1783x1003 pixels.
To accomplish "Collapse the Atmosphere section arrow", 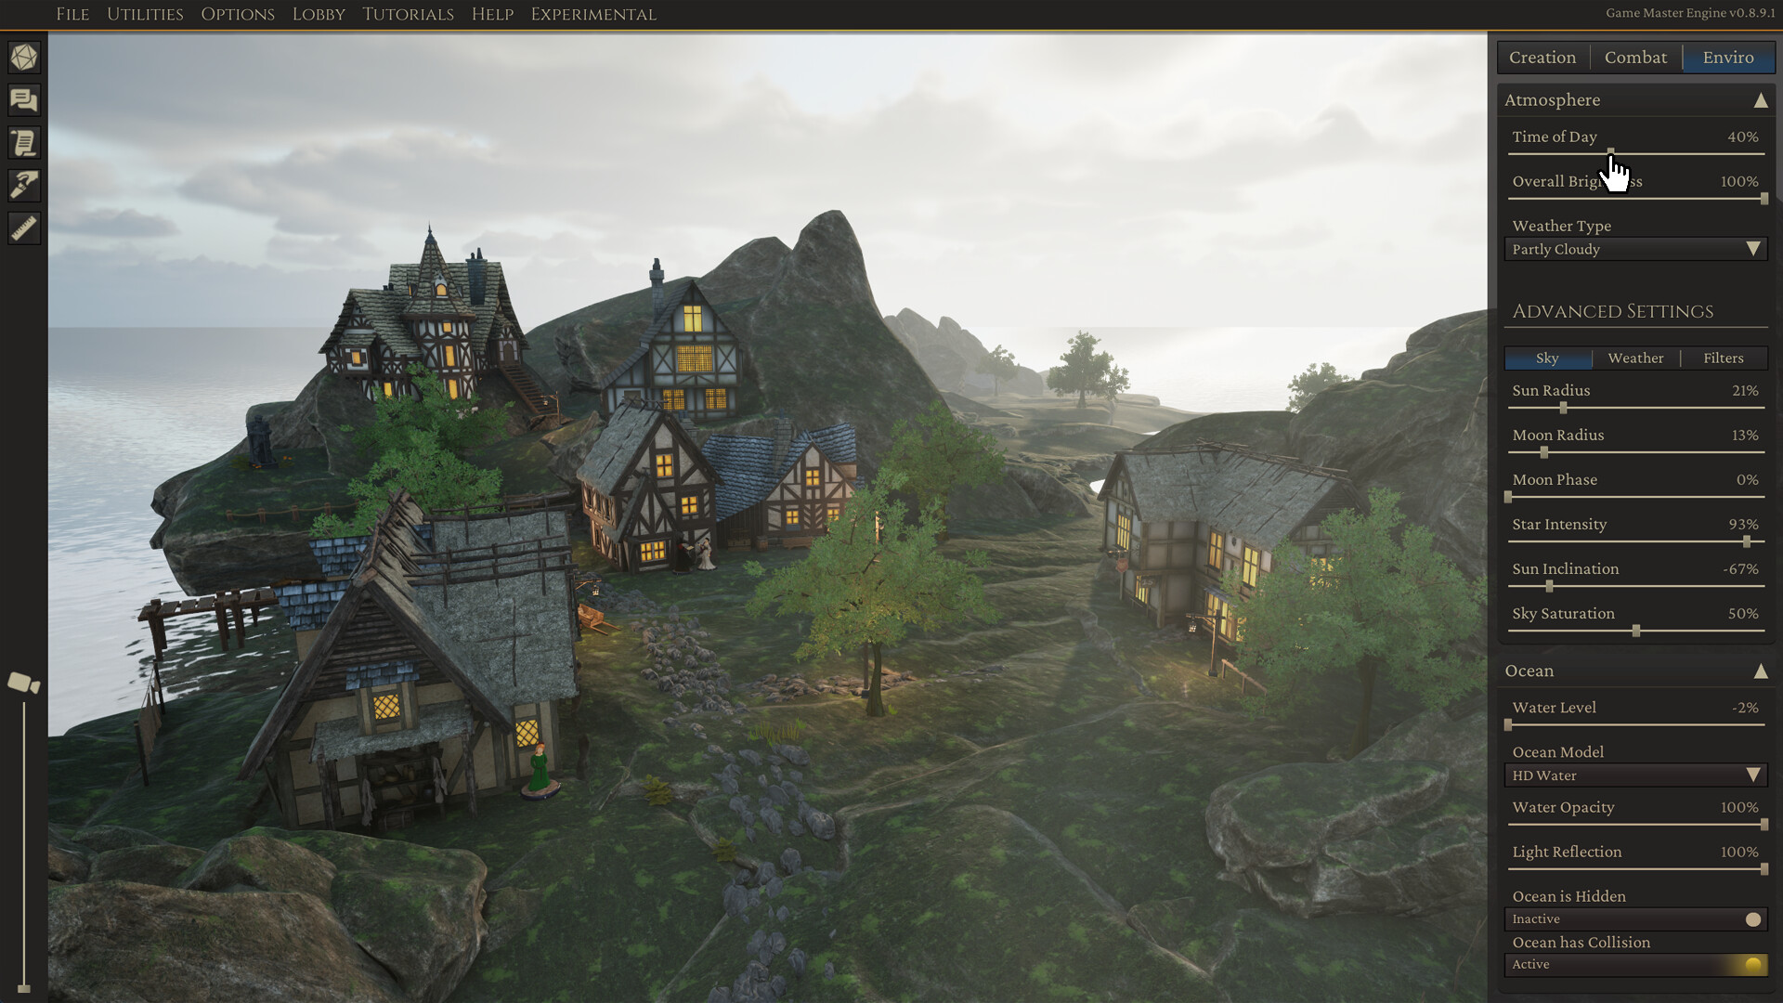I will (x=1762, y=99).
